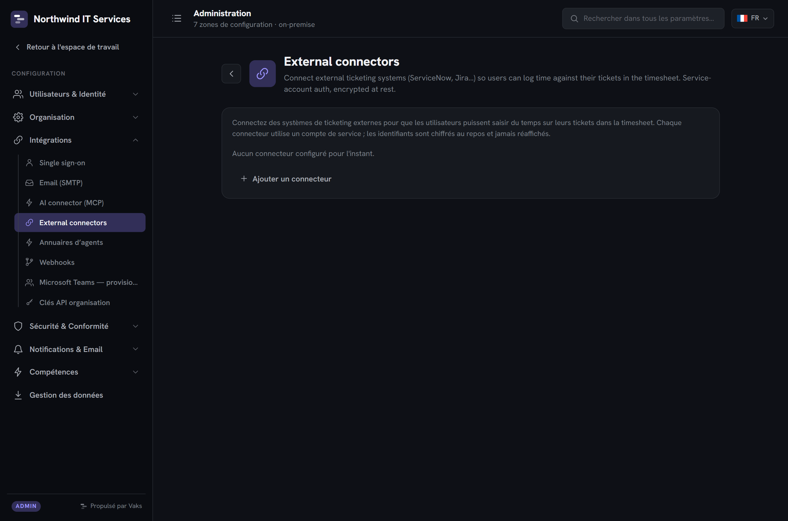Click the gear icon beside Organisation
This screenshot has height=521, width=788.
18,117
